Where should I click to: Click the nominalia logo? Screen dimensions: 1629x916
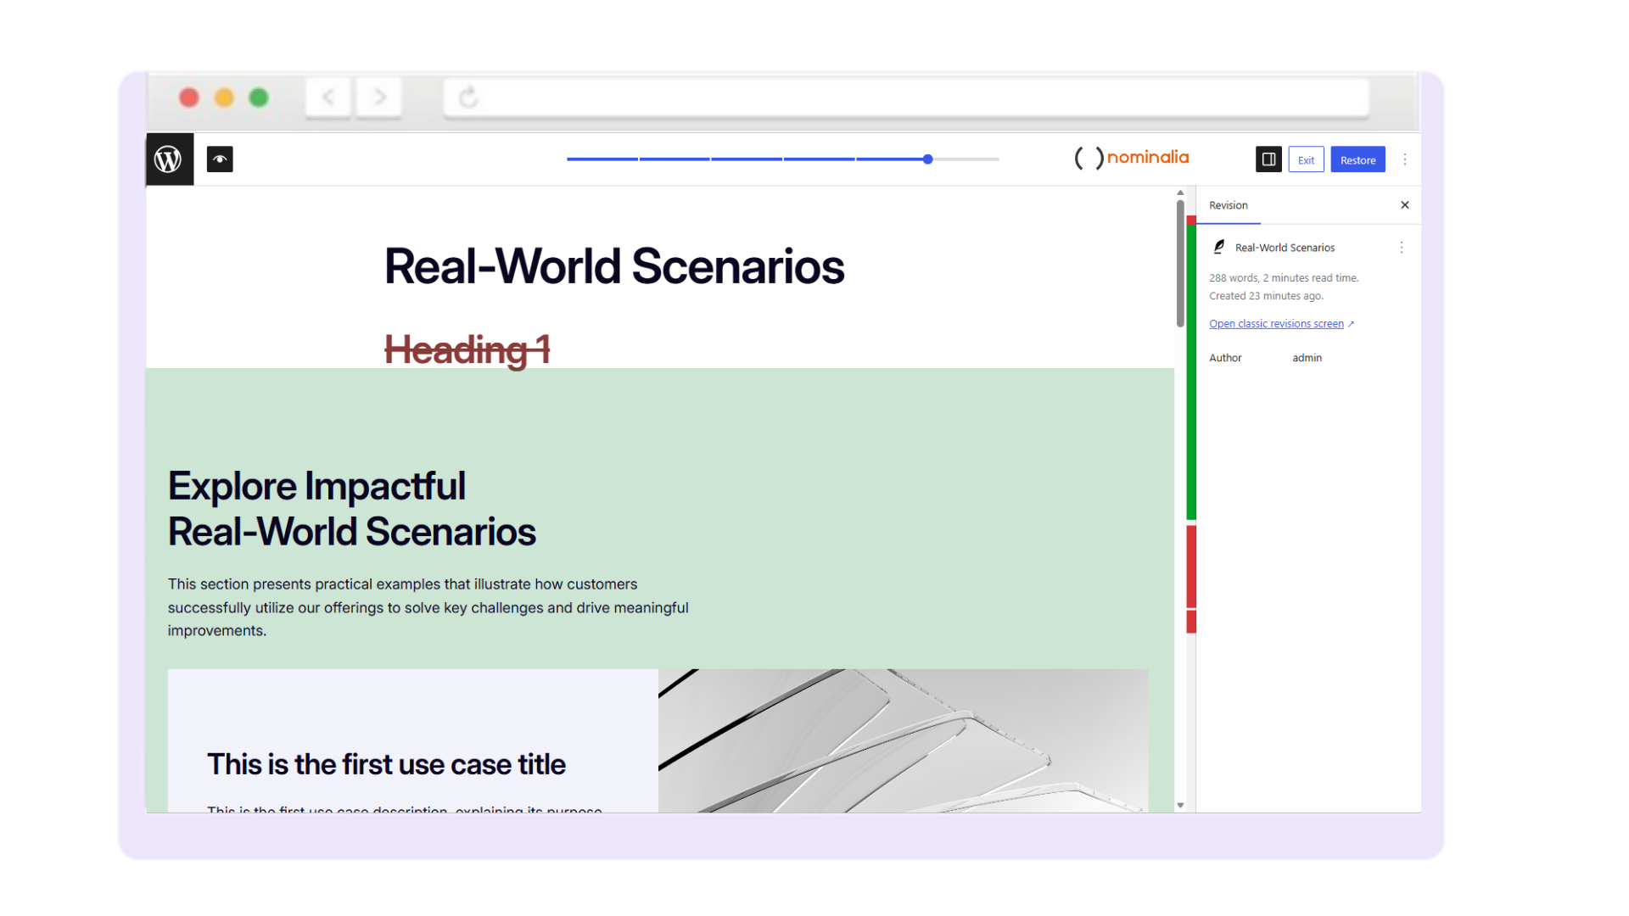[x=1132, y=158]
